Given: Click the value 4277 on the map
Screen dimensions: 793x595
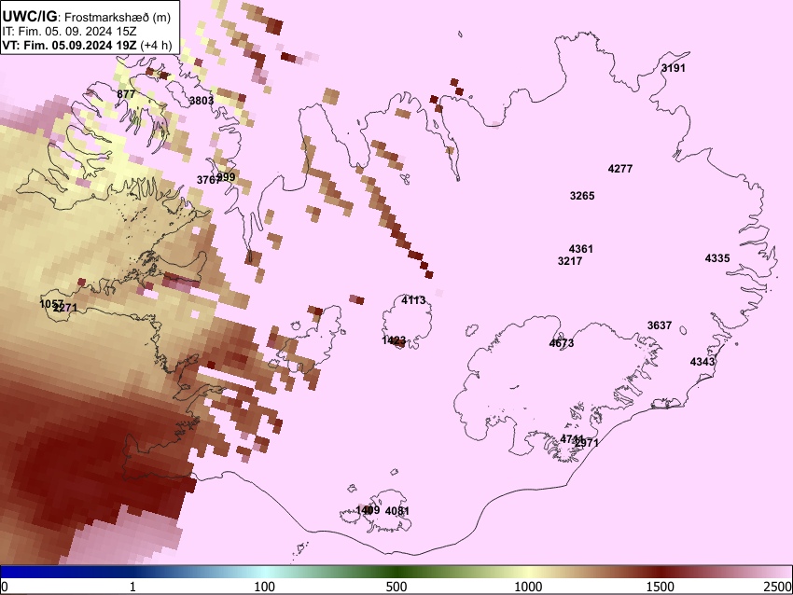Looking at the screenshot, I should coord(620,169).
